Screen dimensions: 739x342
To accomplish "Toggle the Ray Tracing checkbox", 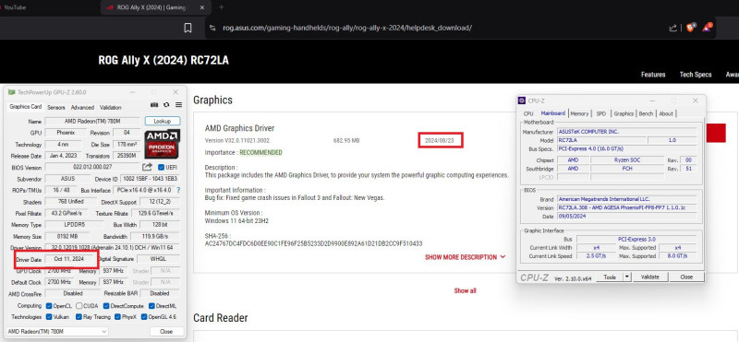I will (79, 317).
